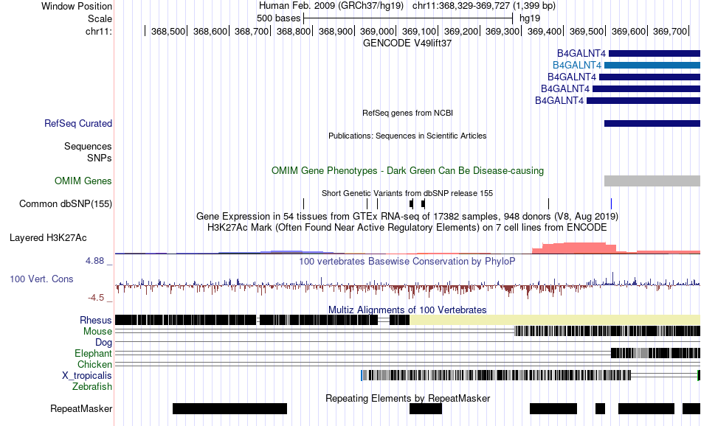Screen dimensions: 701x426
Task: Click the Layered H3K27Ac track label
Action: click(x=48, y=237)
